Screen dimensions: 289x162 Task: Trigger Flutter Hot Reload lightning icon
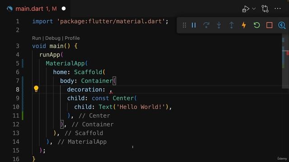point(244,25)
